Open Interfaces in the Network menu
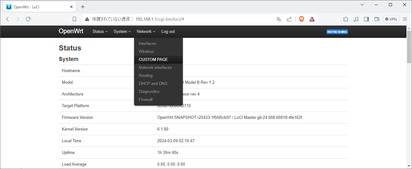The height and width of the screenshot is (169, 412). pos(158,43)
